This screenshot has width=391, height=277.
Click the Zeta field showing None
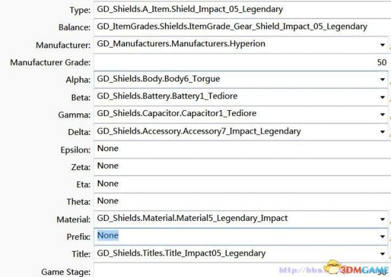click(242, 167)
